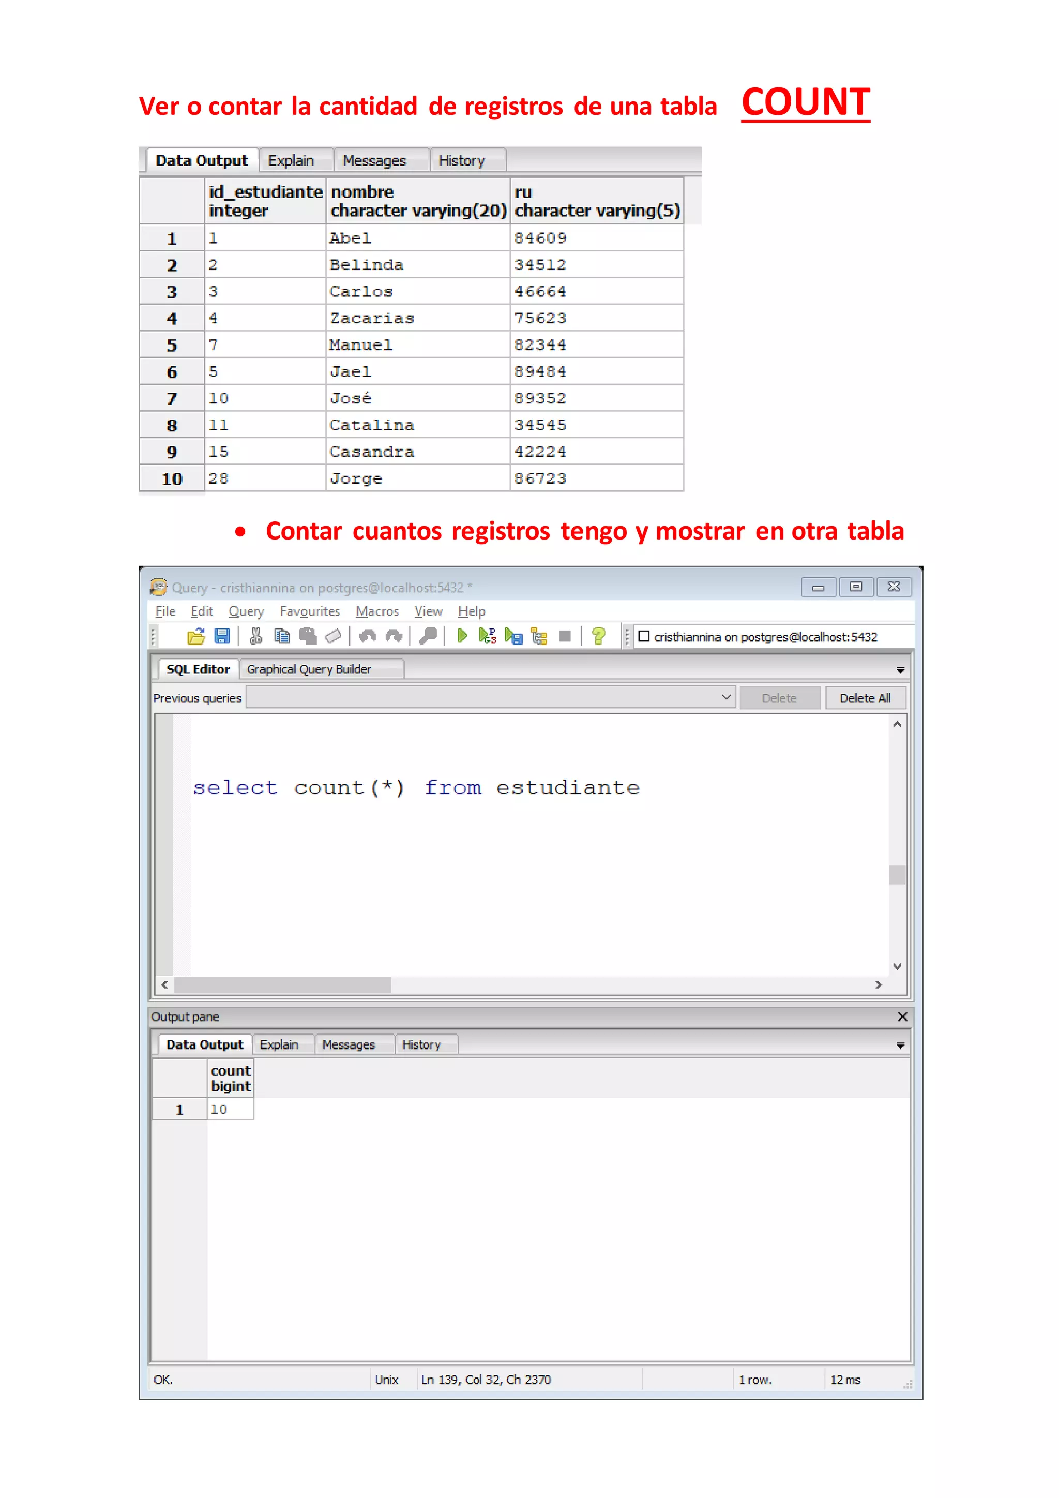Click the greyed Delete button
This screenshot has height=1498, width=1059.
point(779,698)
